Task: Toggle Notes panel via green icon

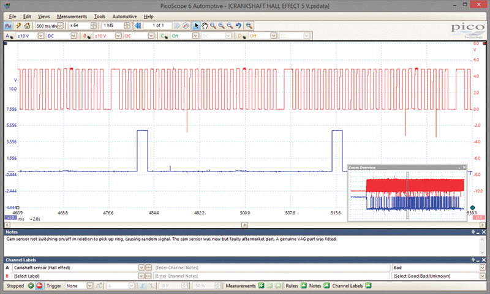Action: 326,285
